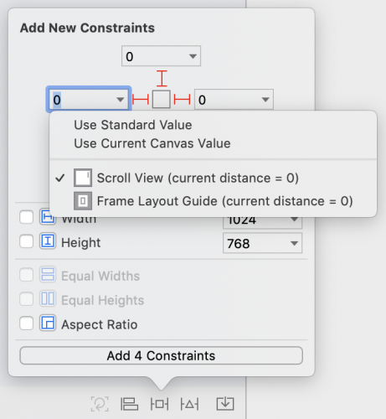Open the Height value 768 dropdown
The image size is (386, 419).
(x=294, y=244)
